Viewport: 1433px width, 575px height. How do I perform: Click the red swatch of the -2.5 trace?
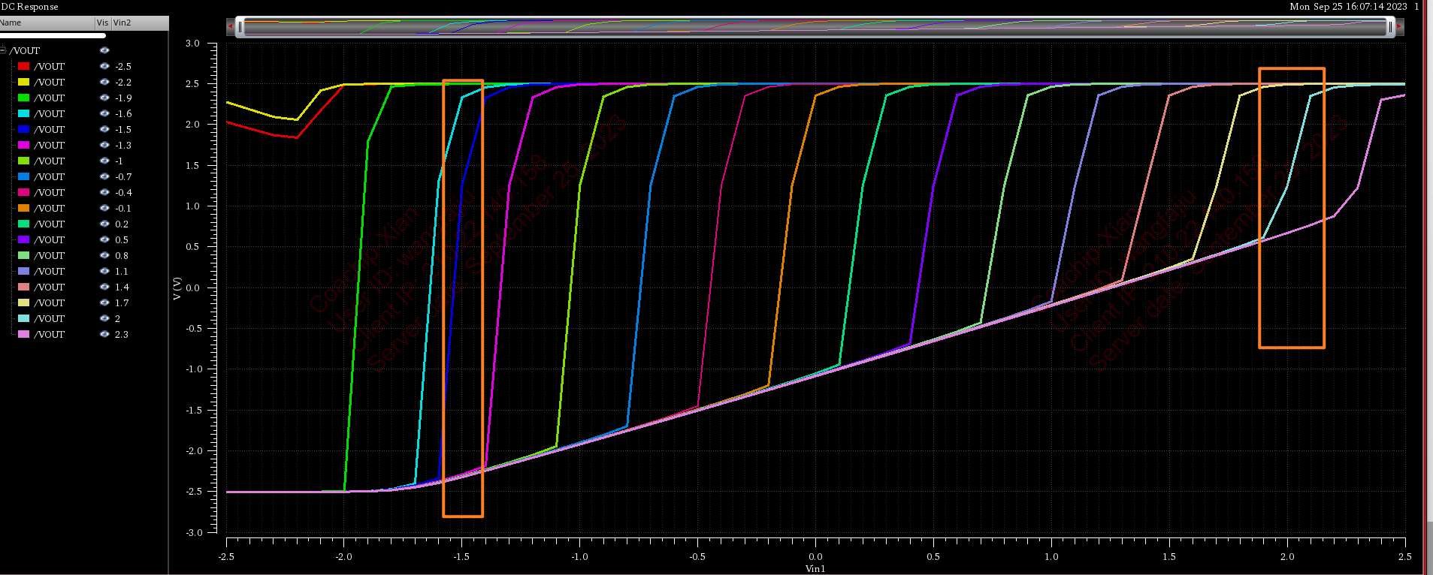click(24, 66)
